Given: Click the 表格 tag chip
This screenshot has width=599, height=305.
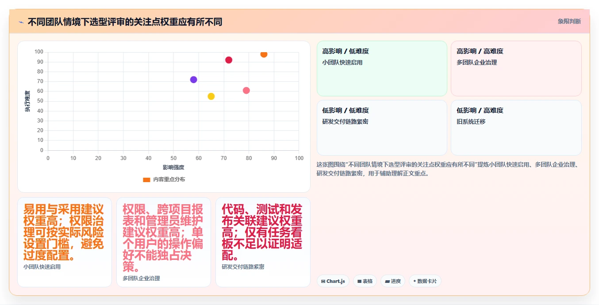Looking at the screenshot, I should (x=365, y=281).
